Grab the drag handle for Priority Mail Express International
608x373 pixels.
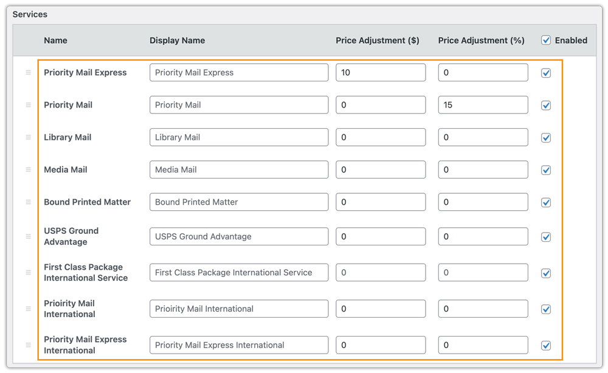[x=29, y=344]
